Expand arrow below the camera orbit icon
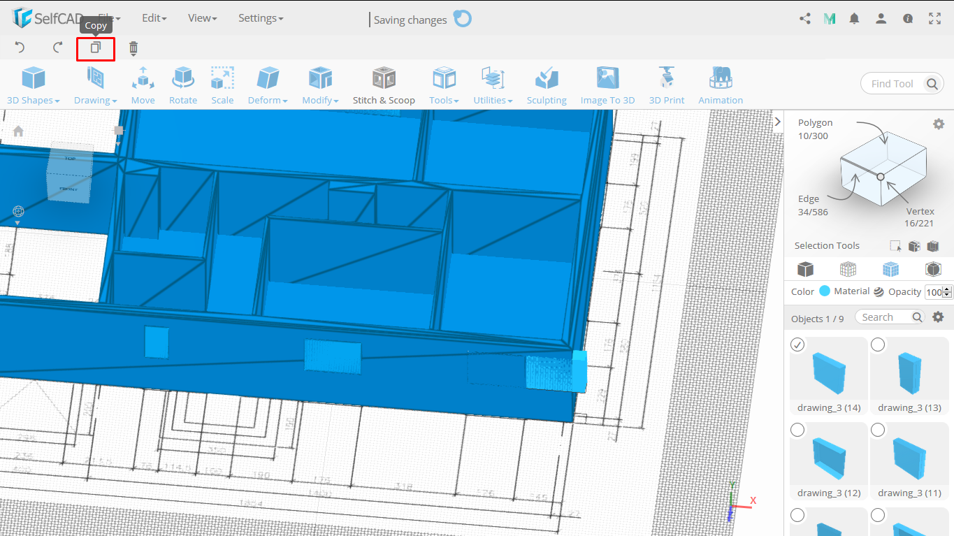 click(x=17, y=224)
